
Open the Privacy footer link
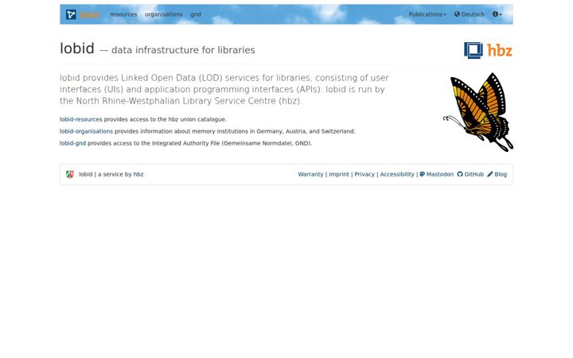[364, 174]
